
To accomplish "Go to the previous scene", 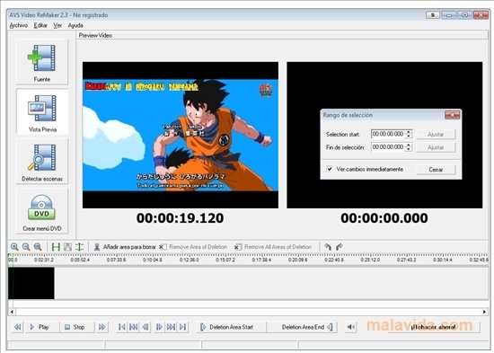I will tap(134, 327).
